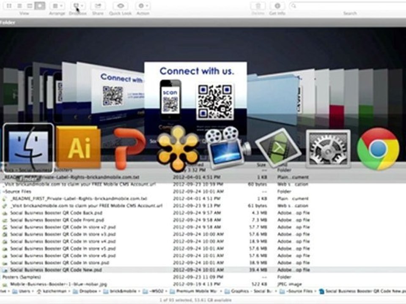Click the Delete toolbar button
Screen dimensions: 406x304
(258, 5)
